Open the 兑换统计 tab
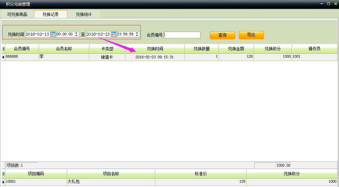Screen dimensions: 339x187 tap(84, 14)
